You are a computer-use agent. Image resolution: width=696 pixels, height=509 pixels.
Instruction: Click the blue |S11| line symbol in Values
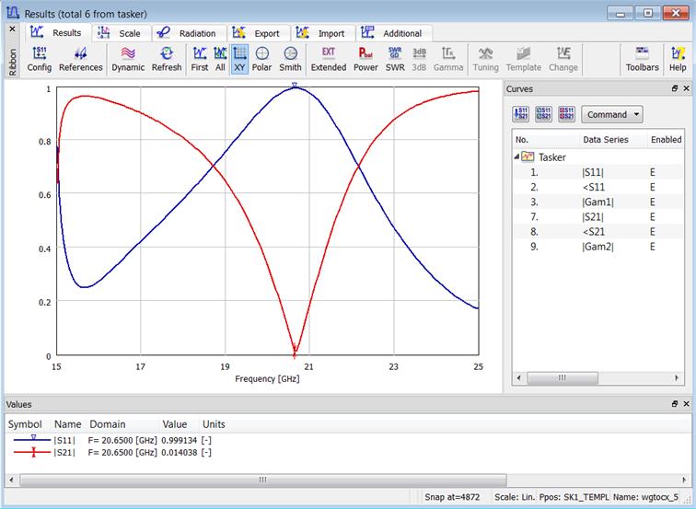pyautogui.click(x=32, y=439)
